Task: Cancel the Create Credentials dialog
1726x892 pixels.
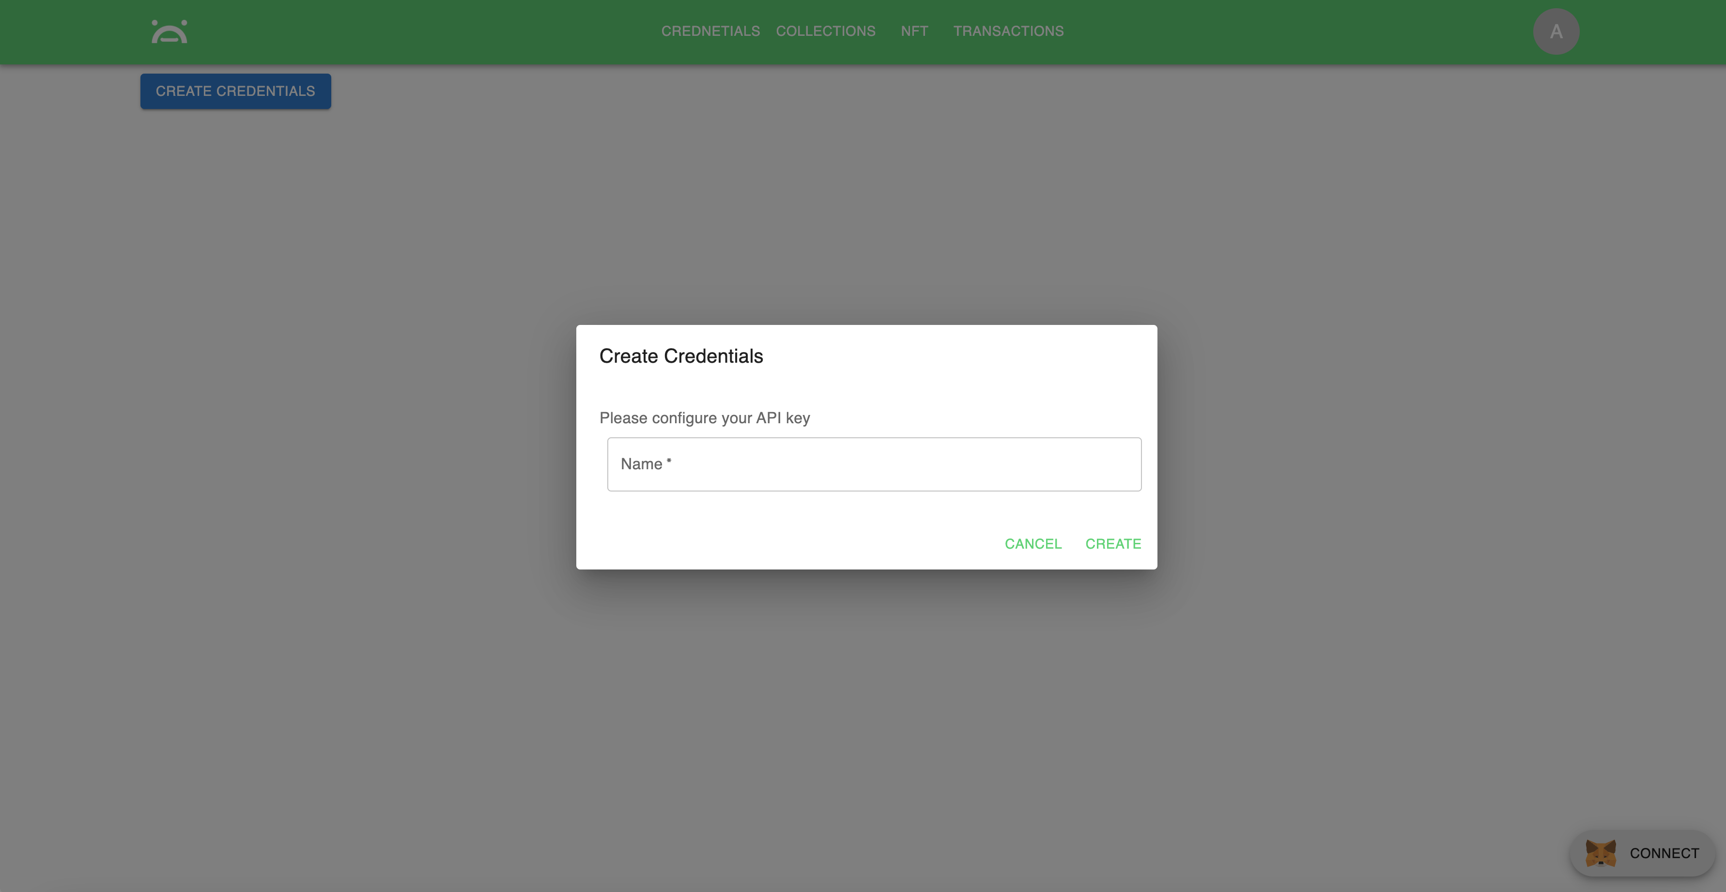Action: [1033, 544]
